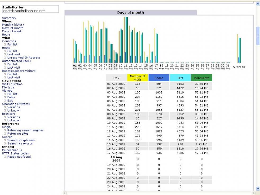Viewport: 260px width, 195px height.
Task: Jump to the Summary section
Action: (x=9, y=18)
